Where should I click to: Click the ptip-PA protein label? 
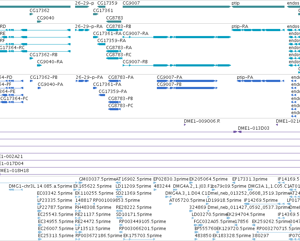click(245, 77)
